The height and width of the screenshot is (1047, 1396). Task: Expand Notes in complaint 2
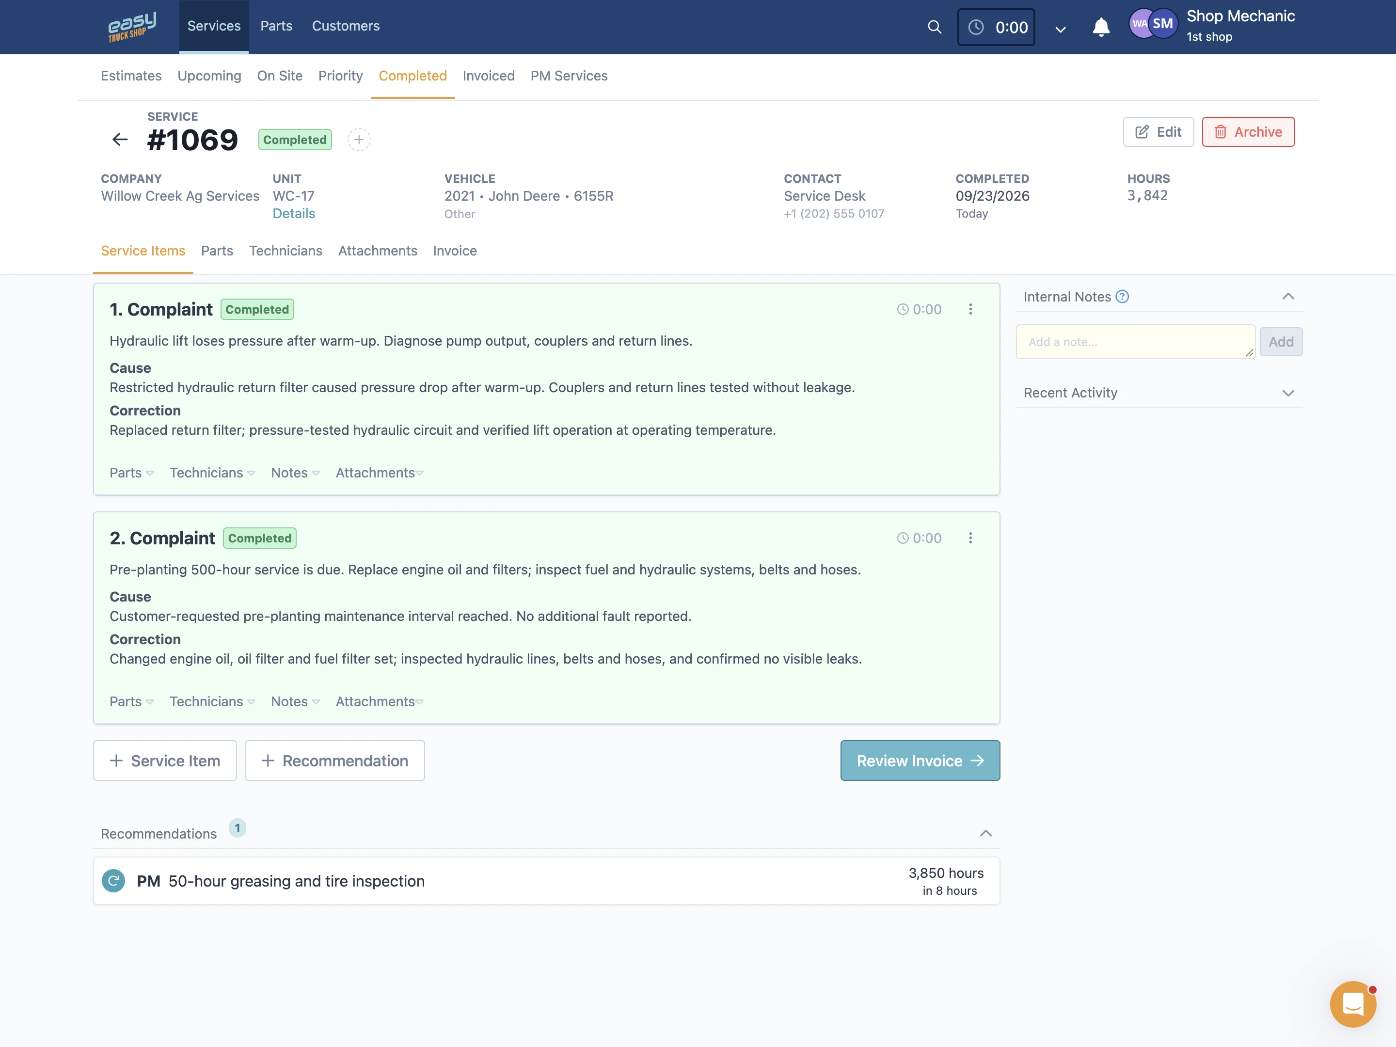click(295, 701)
